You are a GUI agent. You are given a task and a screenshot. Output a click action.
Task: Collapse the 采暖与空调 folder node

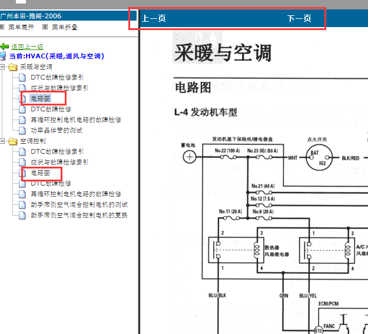(2, 67)
